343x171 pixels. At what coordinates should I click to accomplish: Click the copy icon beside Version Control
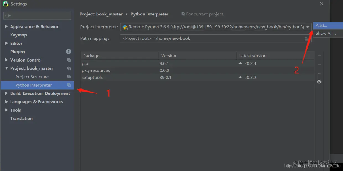click(69, 60)
